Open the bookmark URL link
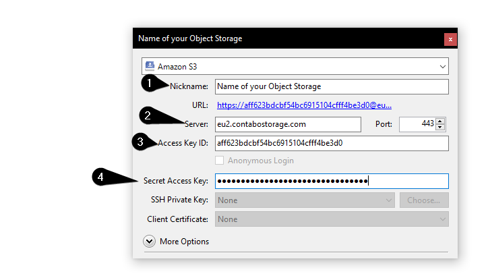The width and height of the screenshot is (488, 278). (x=304, y=105)
